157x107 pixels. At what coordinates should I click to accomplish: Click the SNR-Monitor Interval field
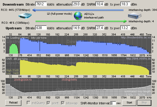click(113, 103)
